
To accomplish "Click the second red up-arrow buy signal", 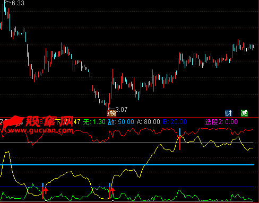I will click(x=113, y=191).
